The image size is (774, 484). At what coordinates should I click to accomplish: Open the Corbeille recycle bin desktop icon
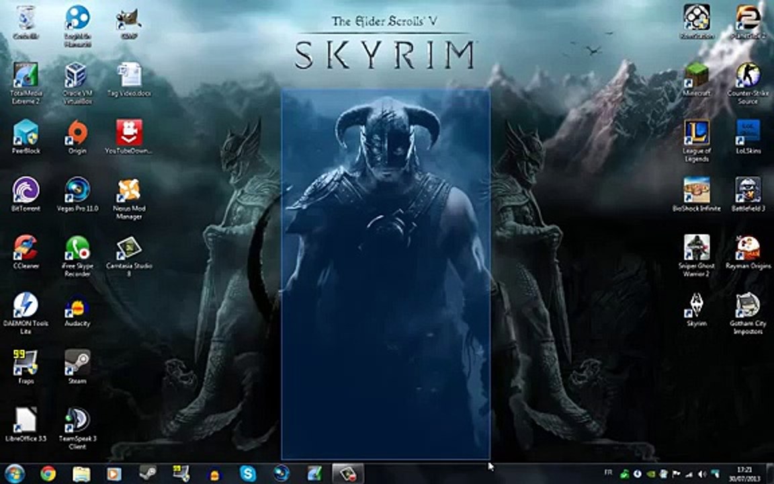click(x=26, y=22)
